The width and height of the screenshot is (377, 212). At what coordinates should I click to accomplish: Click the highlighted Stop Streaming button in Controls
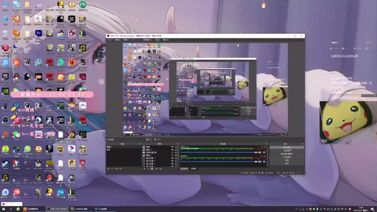[287, 147]
